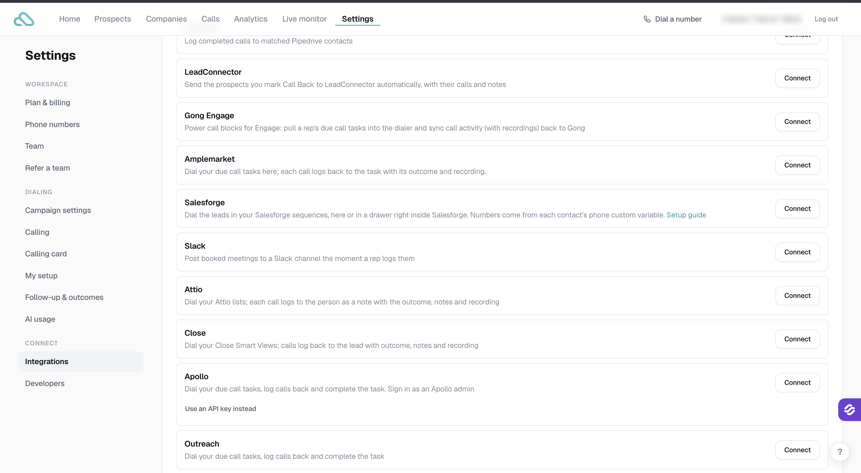The width and height of the screenshot is (861, 473).
Task: Click Log out
Action: pos(826,19)
